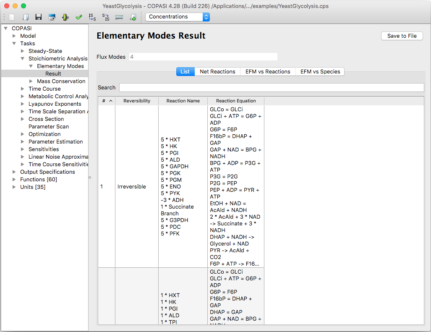Screen dimensions: 431x332
Task: Switch to EFM vs Species tab
Action: 320,71
